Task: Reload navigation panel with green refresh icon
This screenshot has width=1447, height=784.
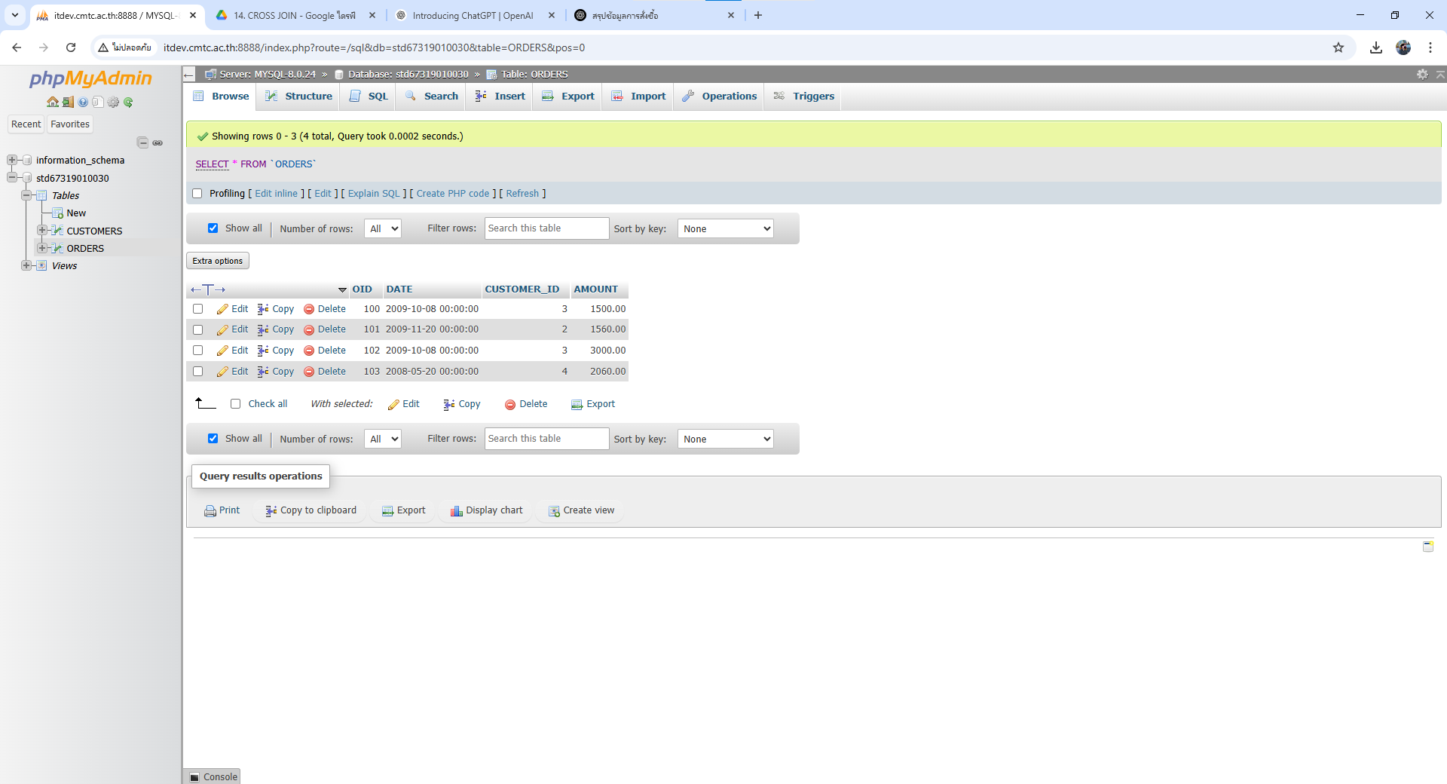Action: 128,102
